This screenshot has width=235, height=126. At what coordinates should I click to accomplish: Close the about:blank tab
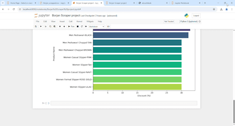pos(167,3)
